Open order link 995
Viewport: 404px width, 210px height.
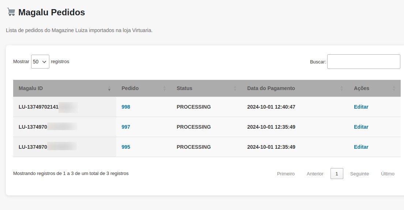coord(126,147)
